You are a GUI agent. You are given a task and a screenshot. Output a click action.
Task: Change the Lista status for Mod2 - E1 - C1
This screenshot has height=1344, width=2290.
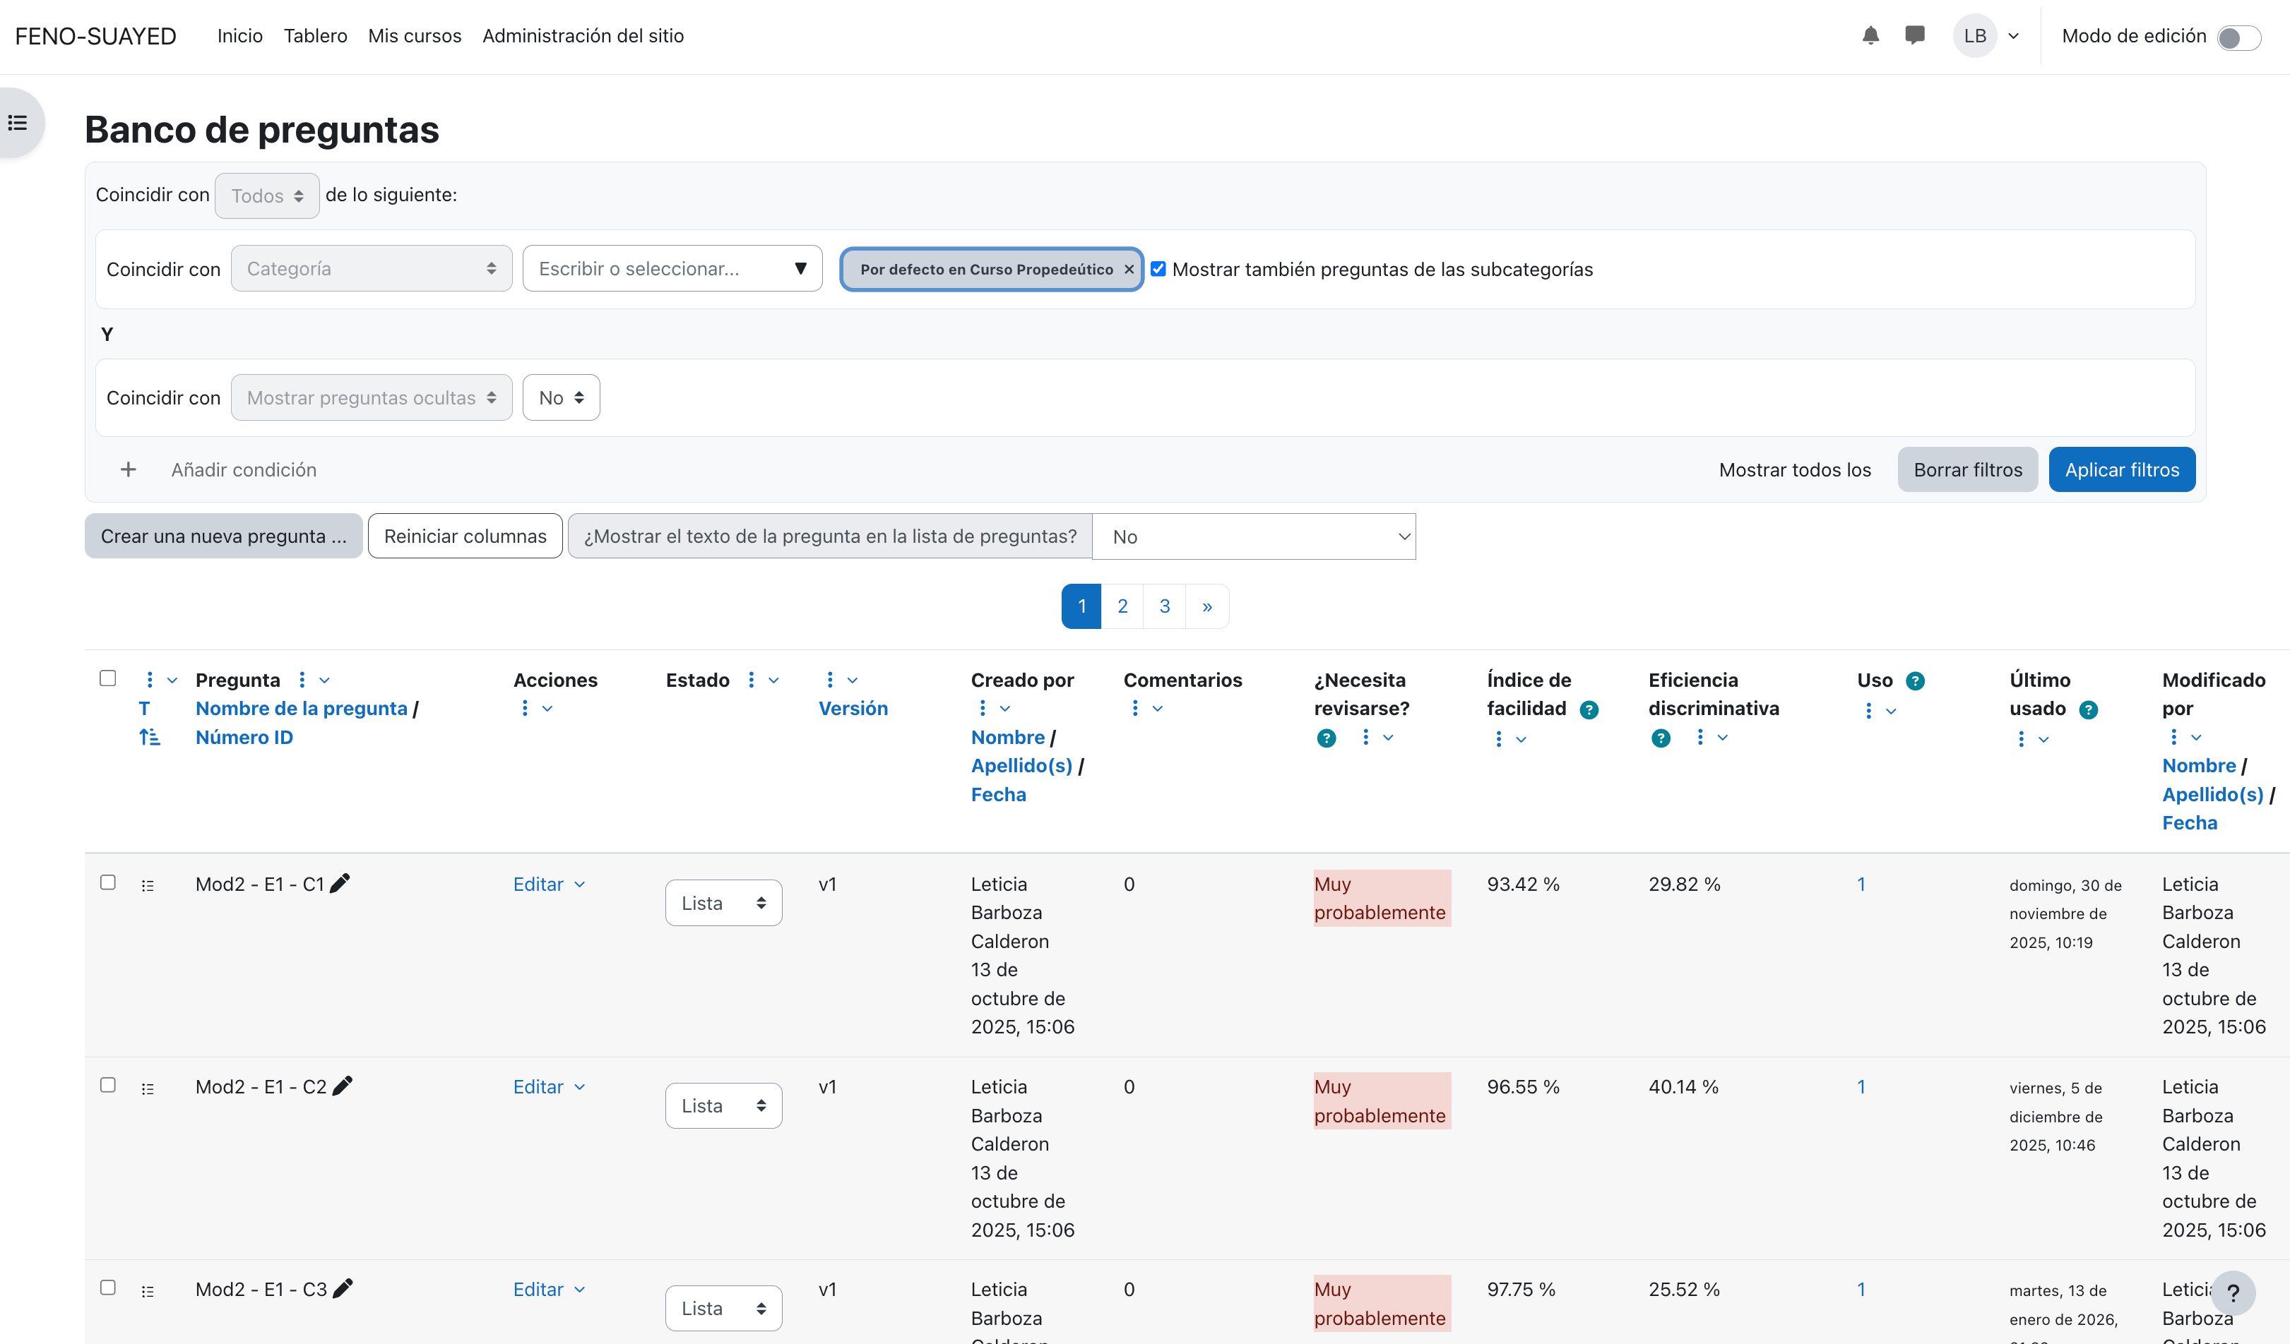(x=723, y=903)
